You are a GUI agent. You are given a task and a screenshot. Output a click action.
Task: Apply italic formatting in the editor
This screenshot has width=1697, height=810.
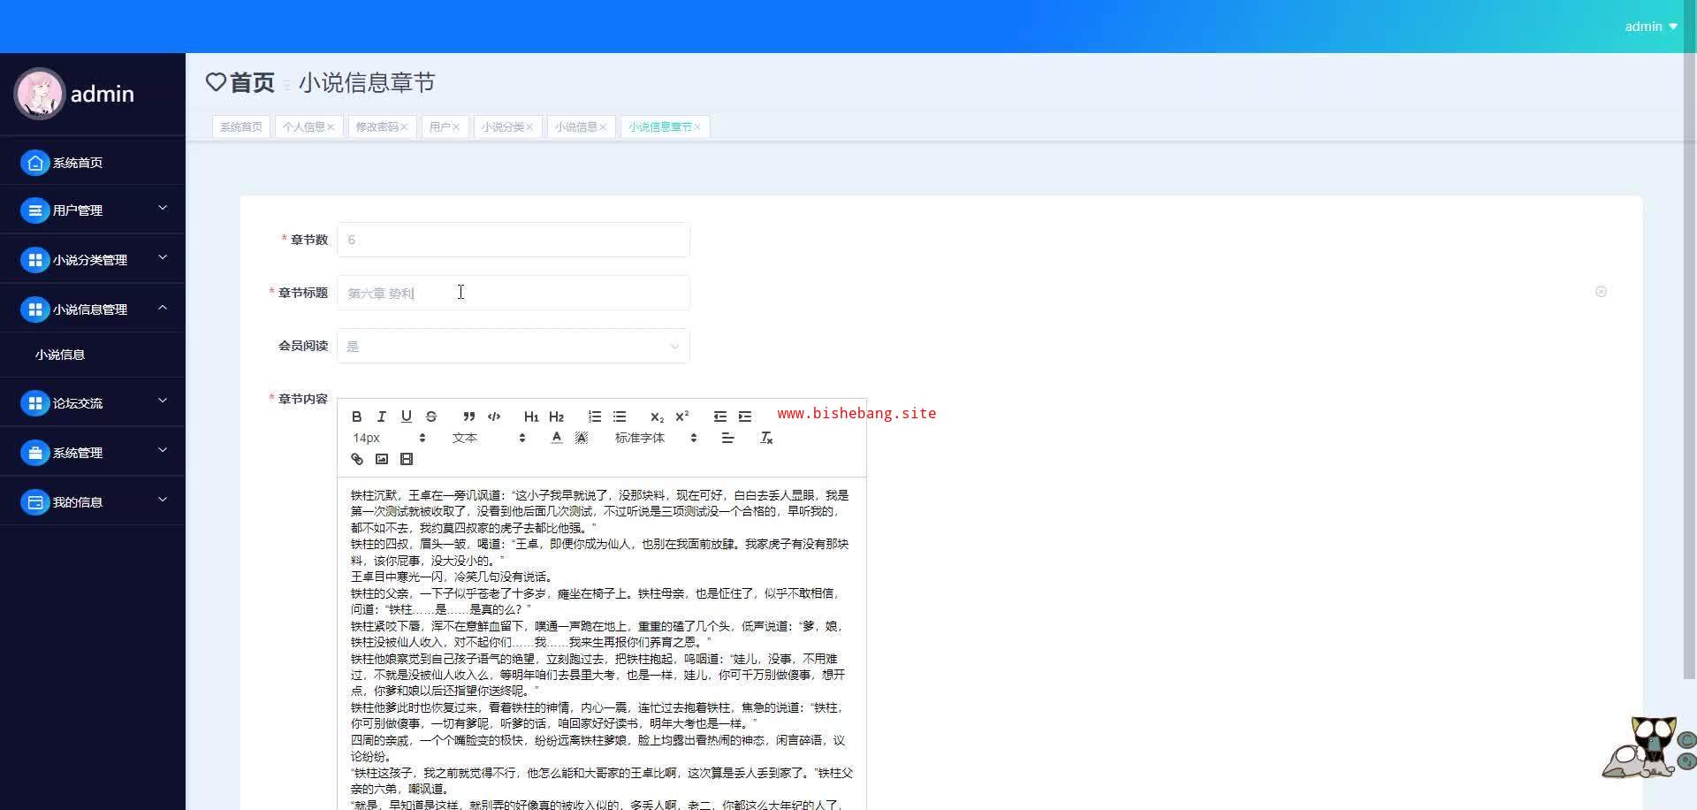pyautogui.click(x=382, y=416)
